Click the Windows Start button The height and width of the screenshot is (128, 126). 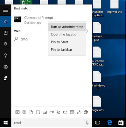(x=5, y=123)
